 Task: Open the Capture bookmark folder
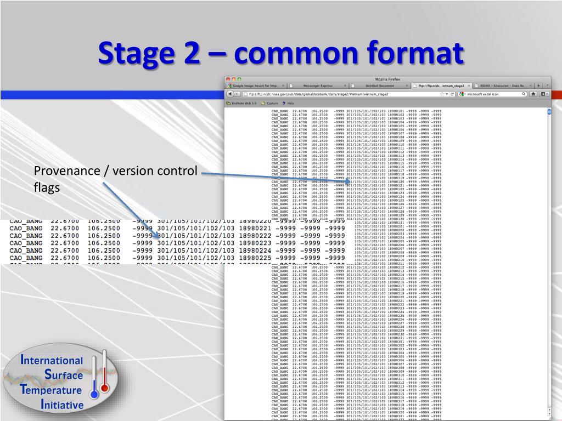tap(270, 104)
